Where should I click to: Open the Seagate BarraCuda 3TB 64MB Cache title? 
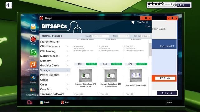click(86, 85)
